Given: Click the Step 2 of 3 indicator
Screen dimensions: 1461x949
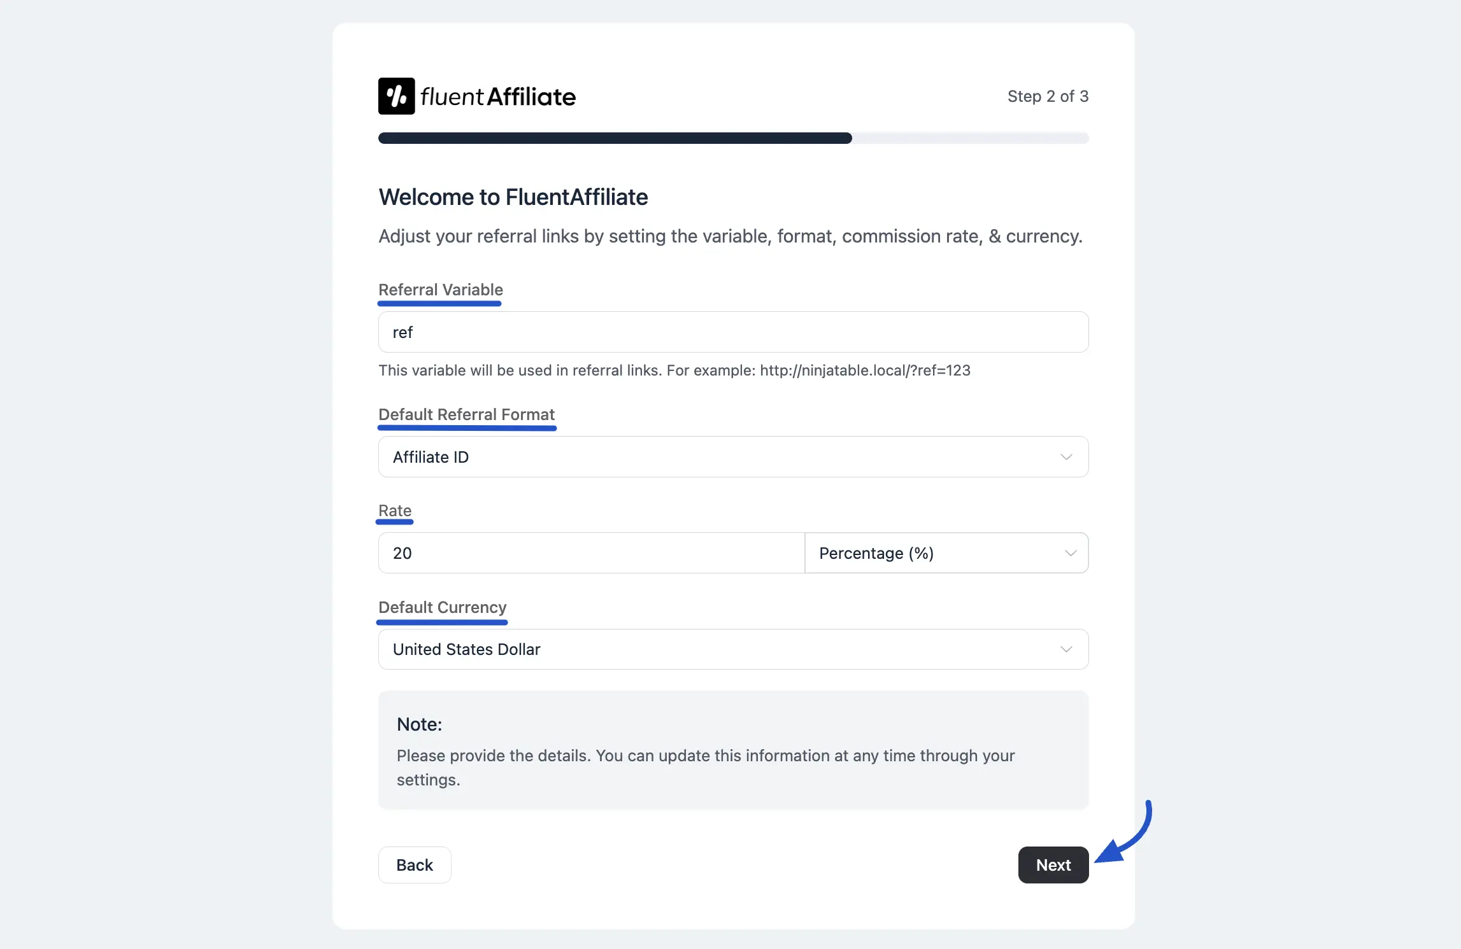Looking at the screenshot, I should pyautogui.click(x=1048, y=96).
